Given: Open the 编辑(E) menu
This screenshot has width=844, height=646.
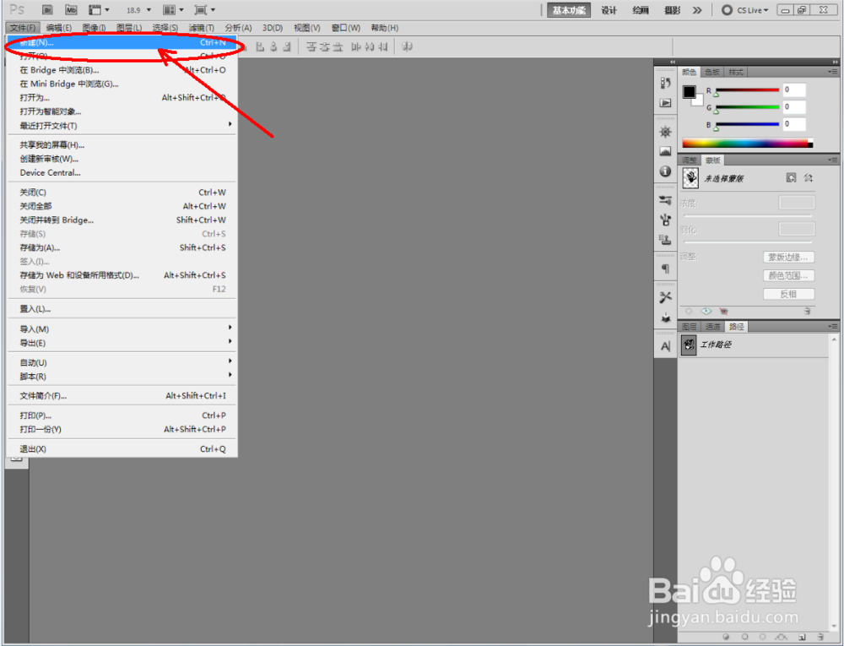Looking at the screenshot, I should coord(59,28).
